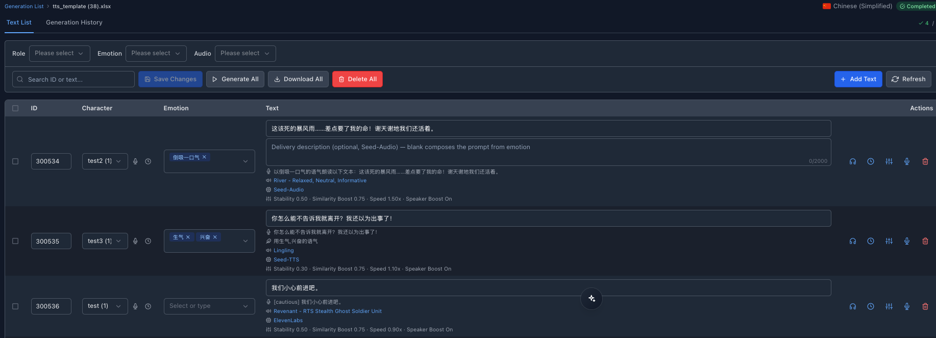
Task: Expand the test3 (1) character dropdown
Action: pos(105,241)
